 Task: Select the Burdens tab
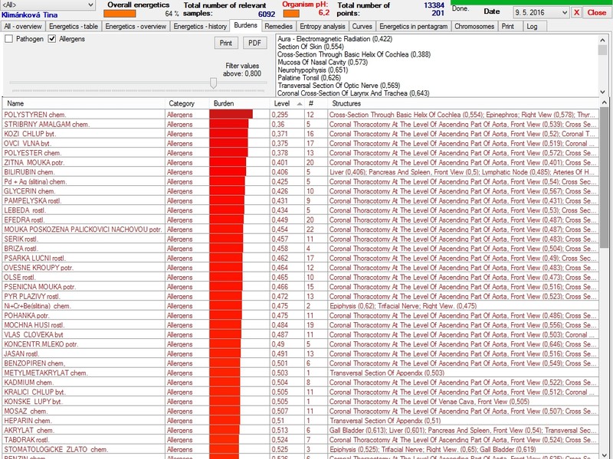pyautogui.click(x=245, y=25)
